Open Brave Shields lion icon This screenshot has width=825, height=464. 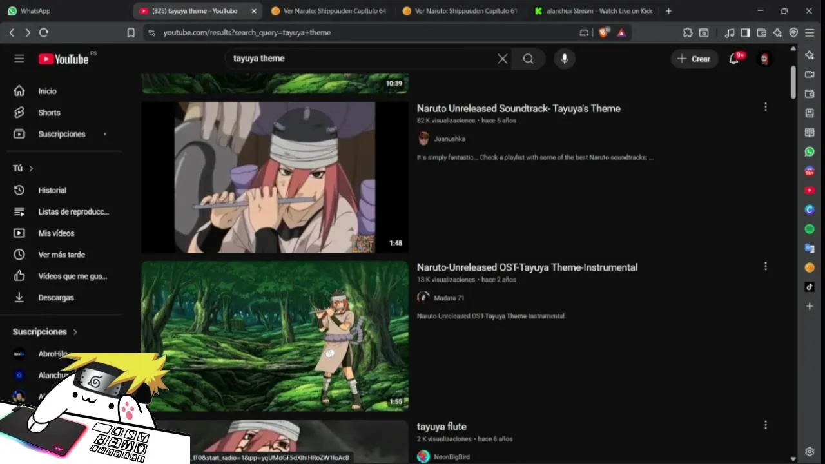[x=603, y=32]
